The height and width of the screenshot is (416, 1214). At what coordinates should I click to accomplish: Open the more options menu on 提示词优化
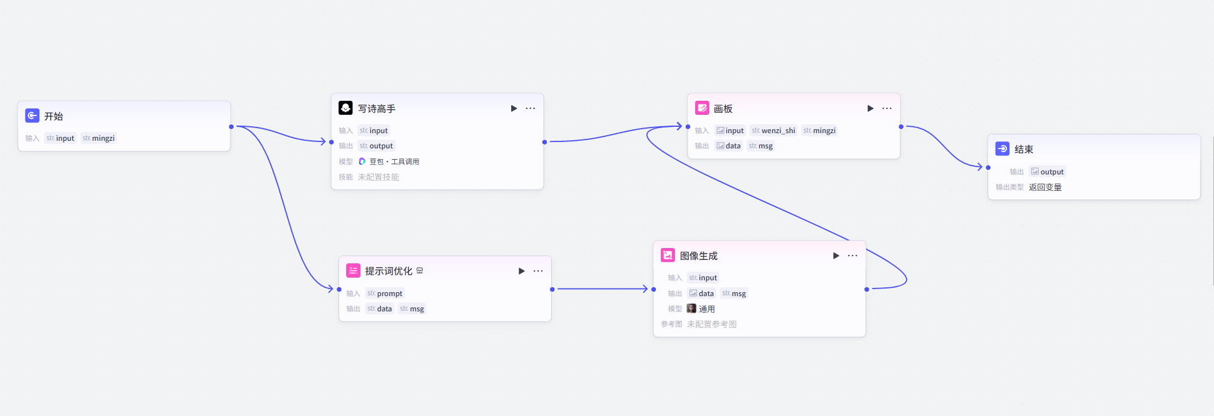click(x=538, y=271)
